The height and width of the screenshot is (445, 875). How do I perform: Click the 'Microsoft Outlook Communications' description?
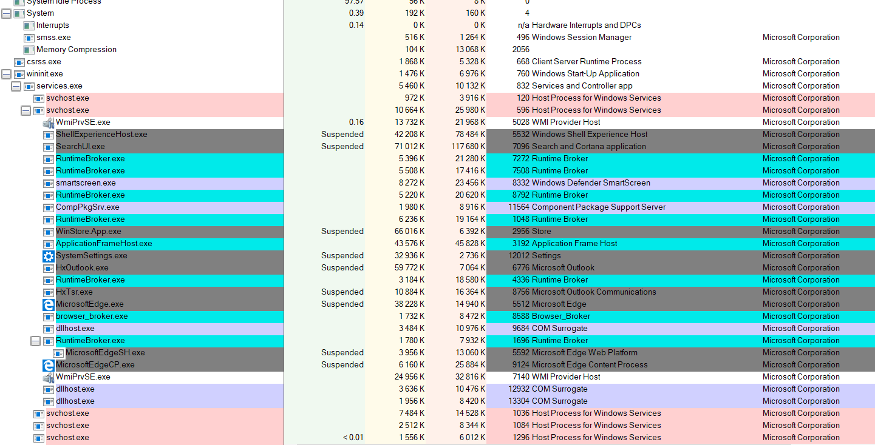(594, 292)
